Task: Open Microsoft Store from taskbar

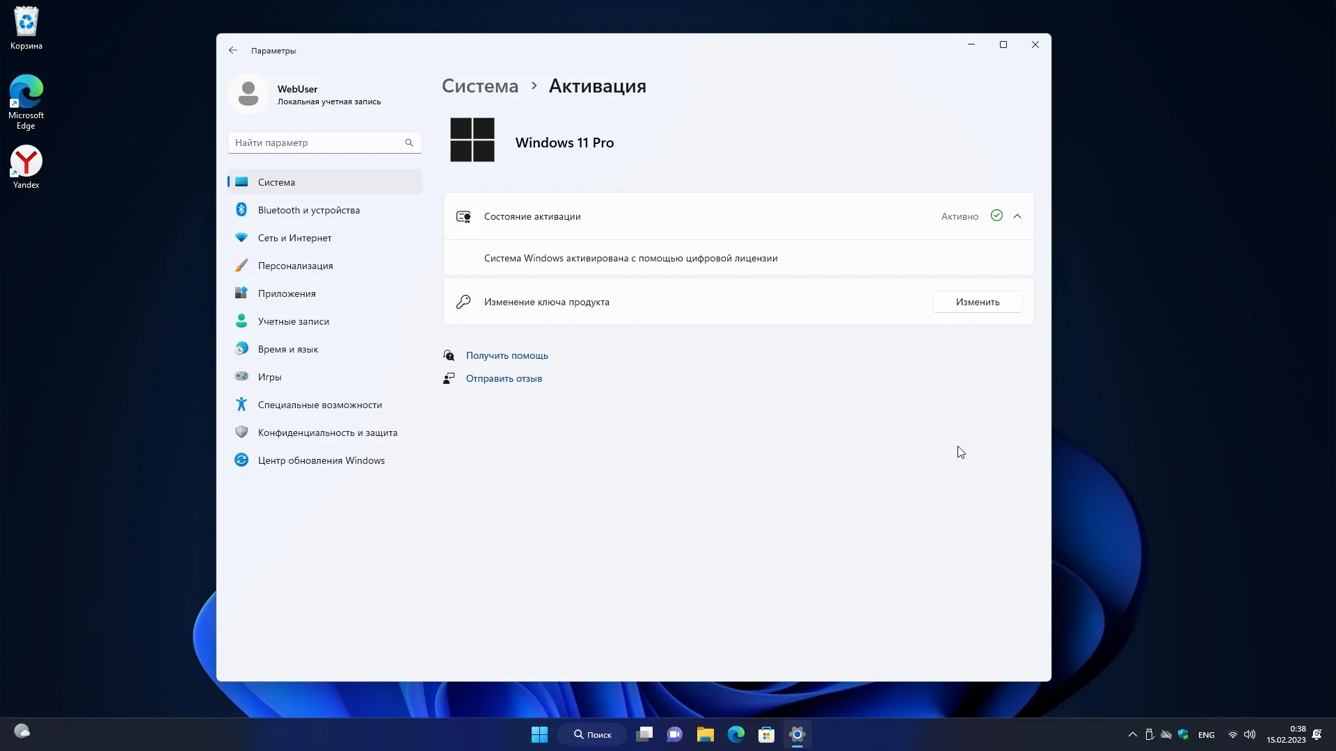Action: click(766, 734)
